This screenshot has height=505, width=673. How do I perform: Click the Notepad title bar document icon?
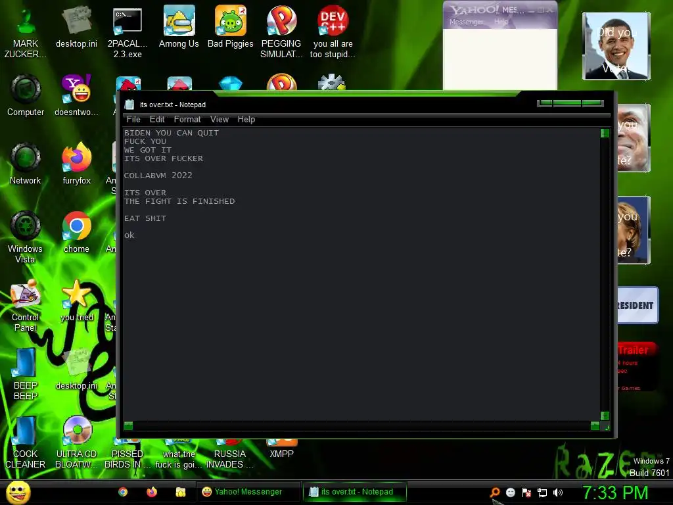tap(129, 105)
